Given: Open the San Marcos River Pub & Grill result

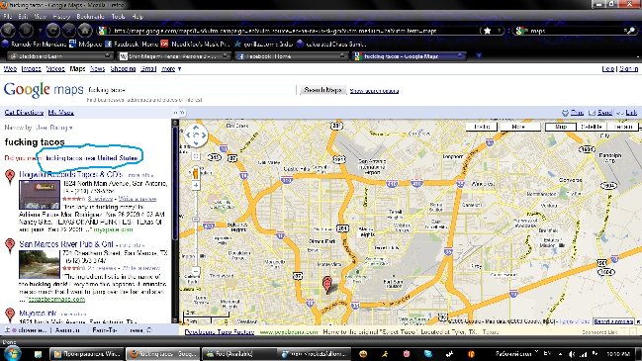Looking at the screenshot, I should pyautogui.click(x=66, y=244).
